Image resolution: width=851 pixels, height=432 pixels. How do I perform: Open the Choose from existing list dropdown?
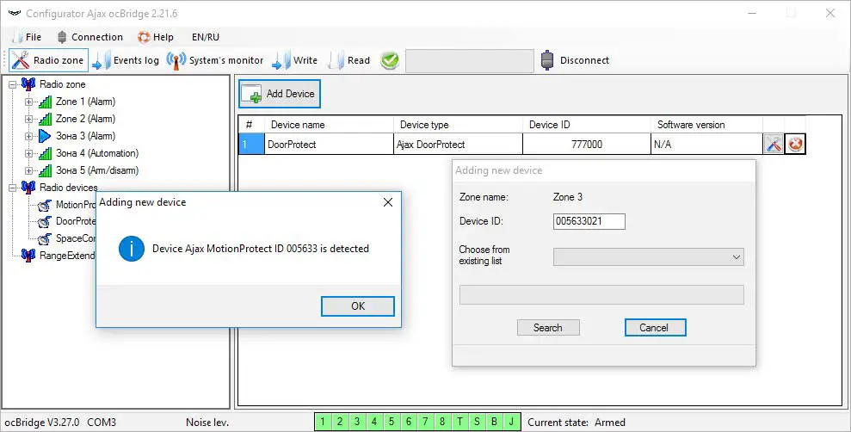pos(649,257)
